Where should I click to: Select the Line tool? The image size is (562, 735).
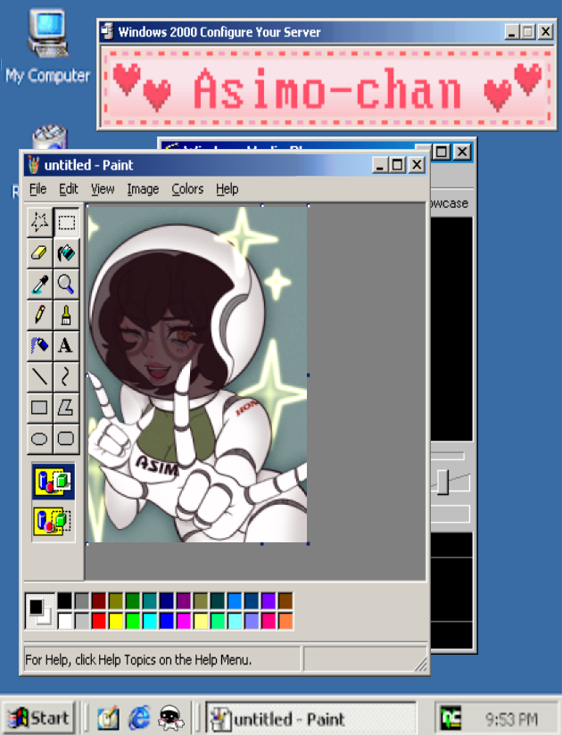click(39, 377)
